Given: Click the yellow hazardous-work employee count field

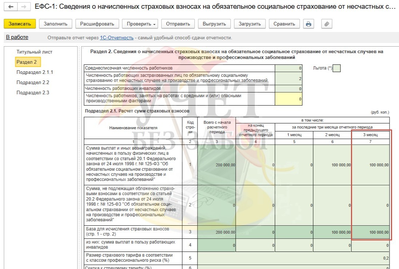Looking at the screenshot, I should (288, 99).
